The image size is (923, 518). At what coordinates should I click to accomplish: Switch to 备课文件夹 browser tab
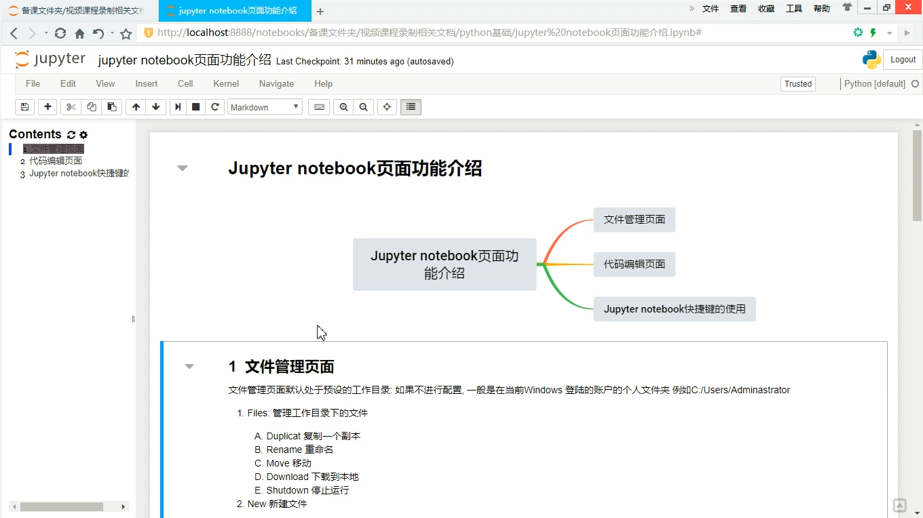tap(79, 11)
